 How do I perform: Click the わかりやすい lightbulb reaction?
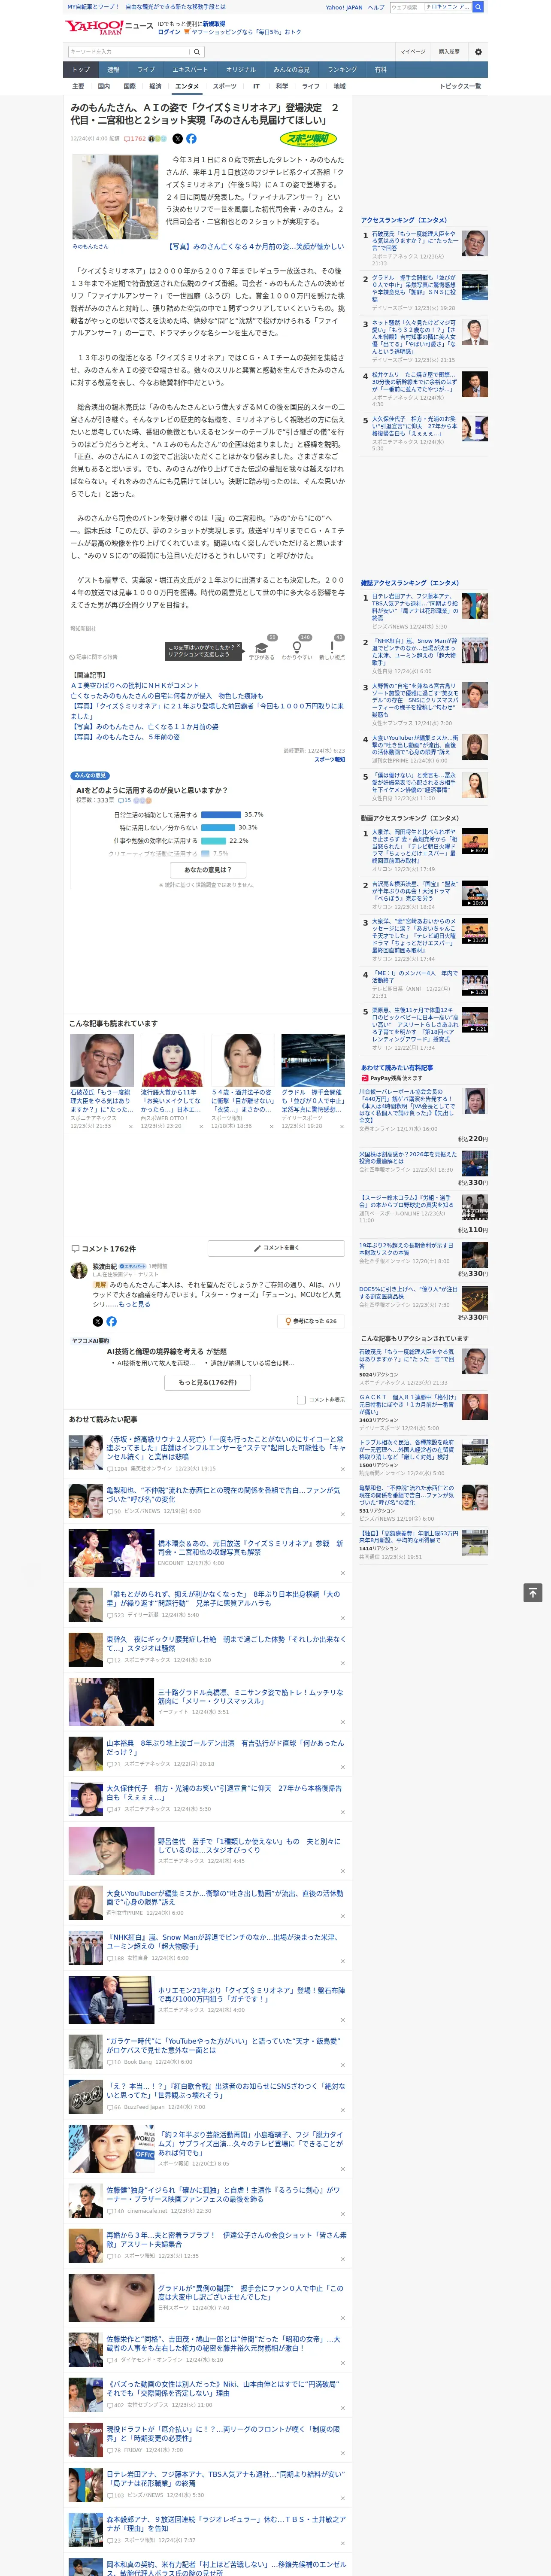(x=297, y=647)
